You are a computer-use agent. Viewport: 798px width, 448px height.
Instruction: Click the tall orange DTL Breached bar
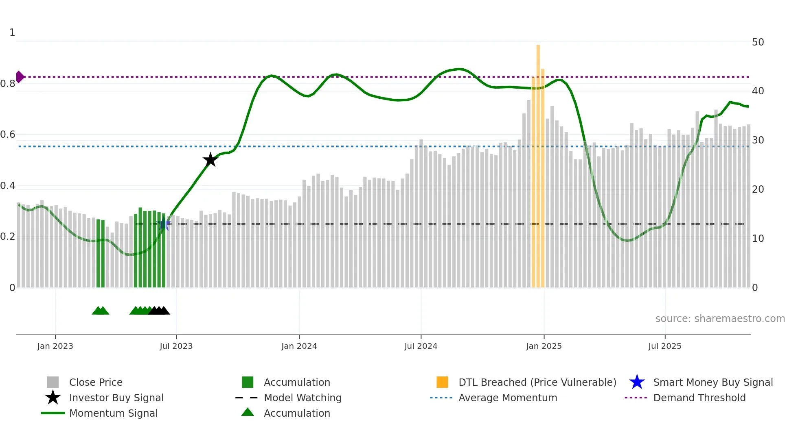(x=538, y=163)
